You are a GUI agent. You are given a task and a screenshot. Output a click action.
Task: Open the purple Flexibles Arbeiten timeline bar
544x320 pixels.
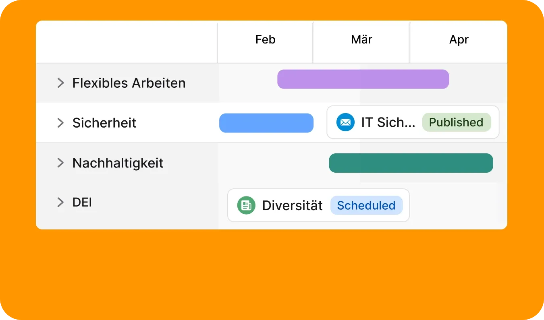click(x=363, y=79)
